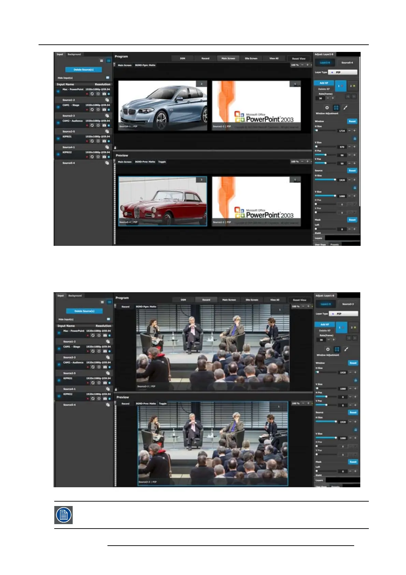Click H Pos slider showing value 98

pyautogui.click(x=325, y=155)
